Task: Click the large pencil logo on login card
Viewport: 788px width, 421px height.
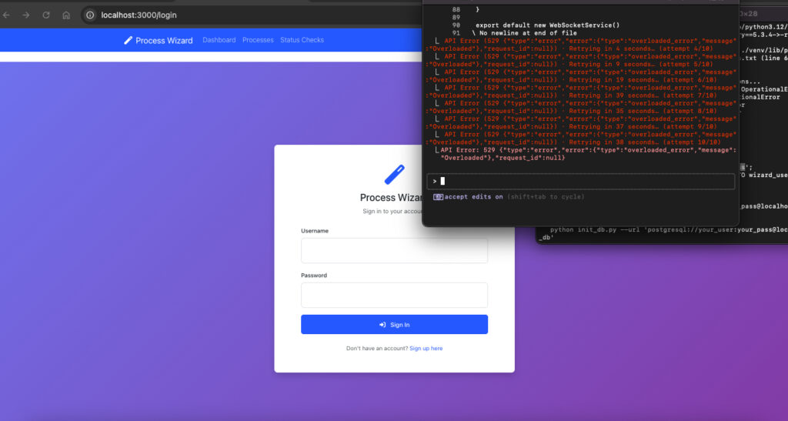Action: (x=394, y=175)
